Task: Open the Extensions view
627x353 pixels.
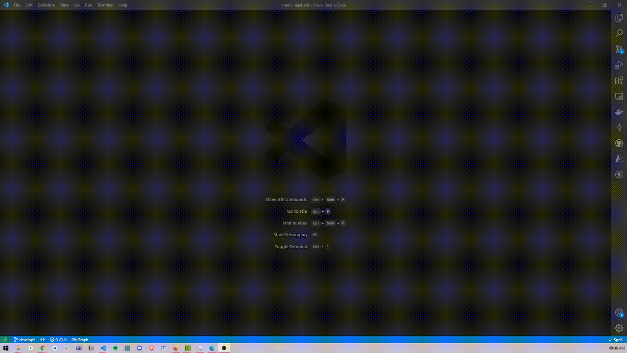Action: point(619,80)
